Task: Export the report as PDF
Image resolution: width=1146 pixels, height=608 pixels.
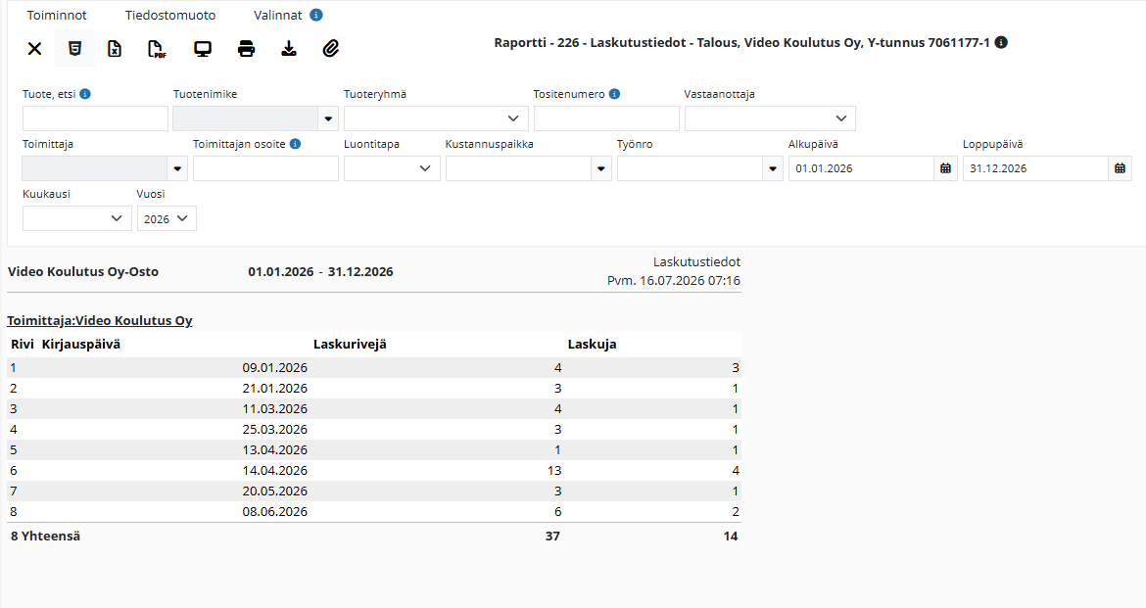Action: click(x=157, y=49)
